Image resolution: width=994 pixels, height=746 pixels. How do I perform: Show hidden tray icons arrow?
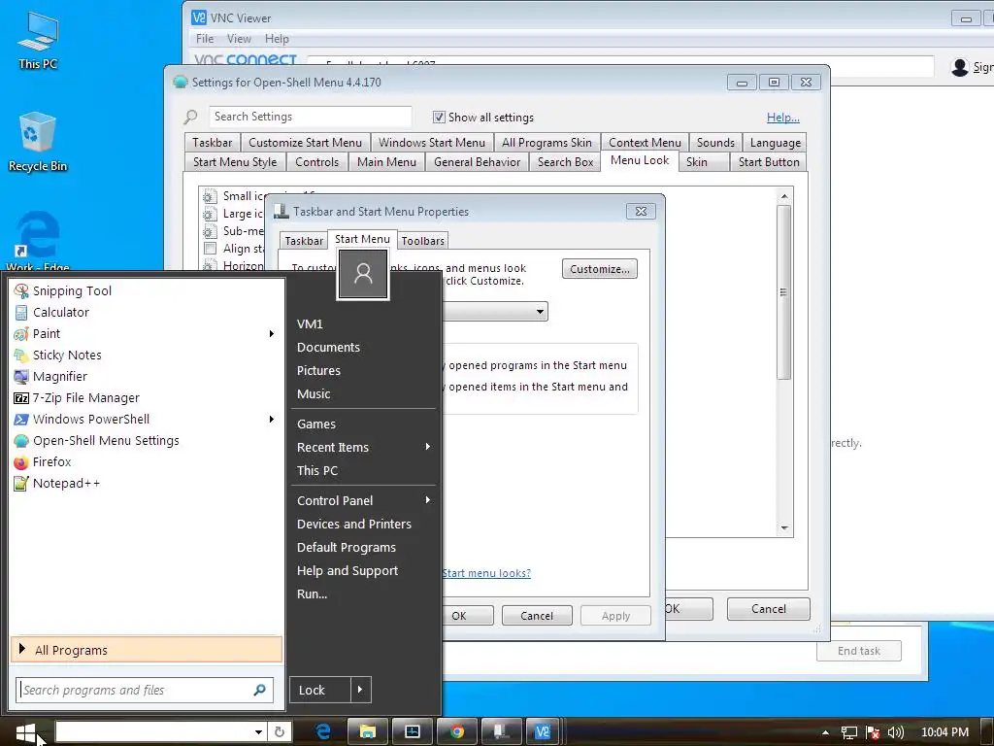click(825, 732)
